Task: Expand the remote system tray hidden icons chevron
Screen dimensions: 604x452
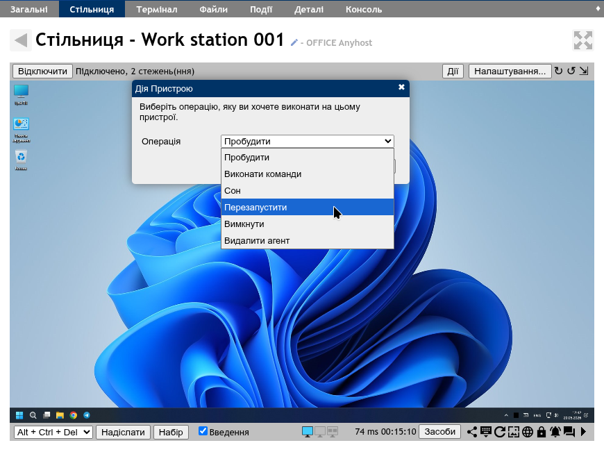Action: pyautogui.click(x=506, y=415)
